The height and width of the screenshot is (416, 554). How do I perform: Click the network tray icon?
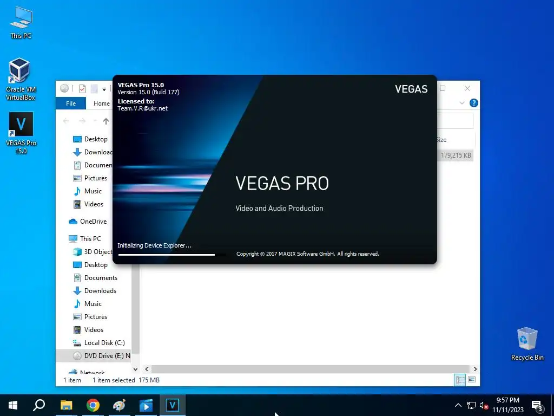[471, 405]
